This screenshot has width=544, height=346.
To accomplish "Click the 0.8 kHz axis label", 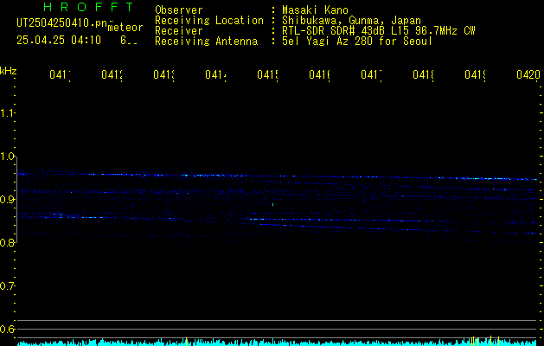I will [x=7, y=243].
